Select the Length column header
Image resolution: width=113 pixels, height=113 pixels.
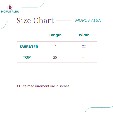click(x=55, y=35)
